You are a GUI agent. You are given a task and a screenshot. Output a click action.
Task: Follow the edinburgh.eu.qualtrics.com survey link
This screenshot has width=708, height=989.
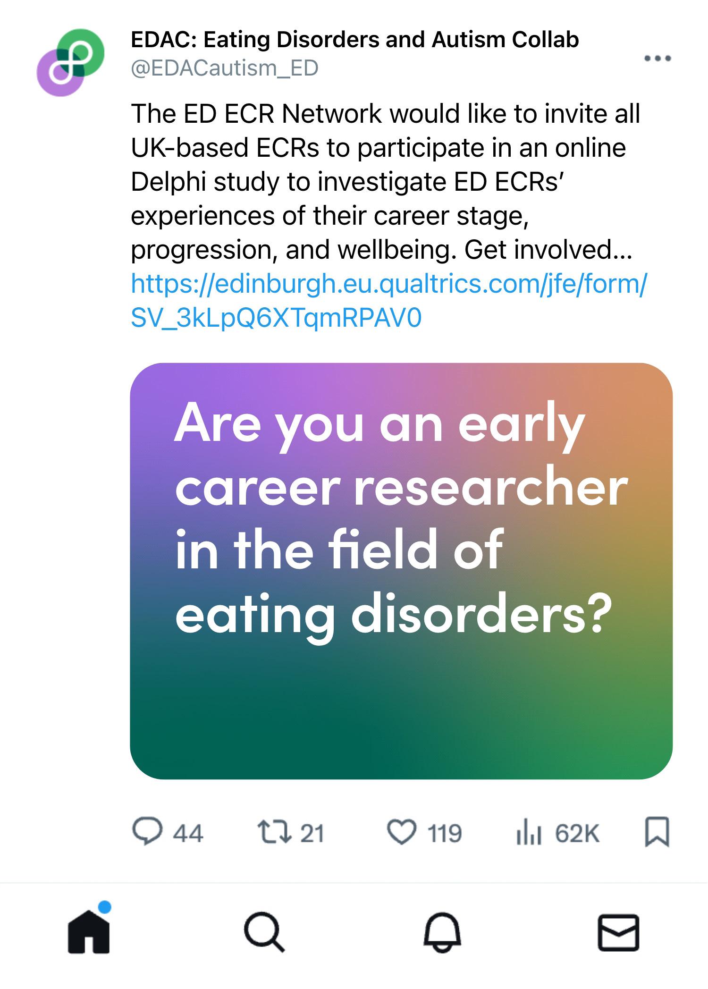(388, 301)
